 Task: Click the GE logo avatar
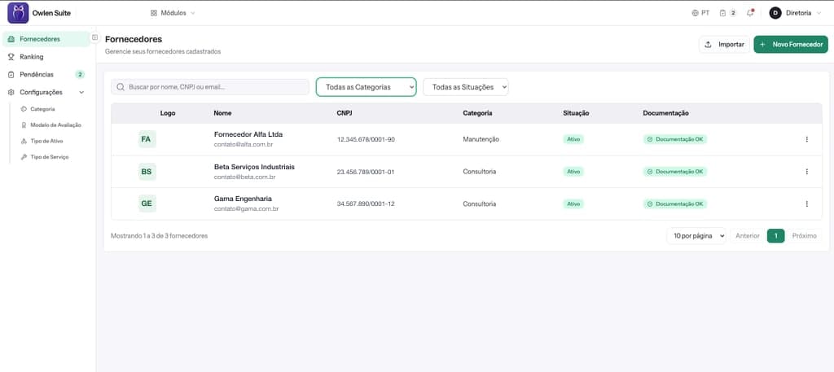tap(147, 204)
